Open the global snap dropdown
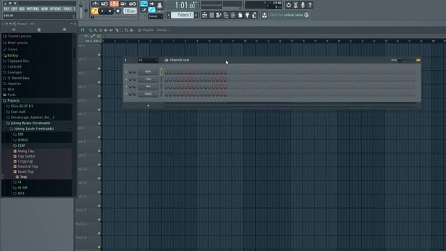 point(155,17)
